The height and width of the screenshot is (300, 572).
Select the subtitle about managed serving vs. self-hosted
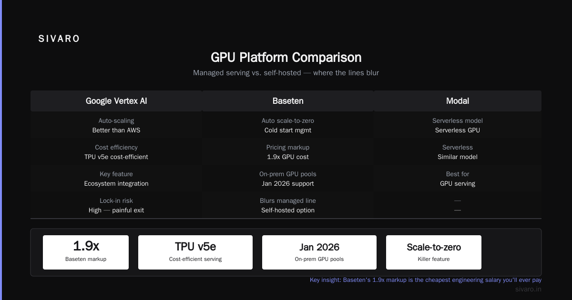(286, 73)
